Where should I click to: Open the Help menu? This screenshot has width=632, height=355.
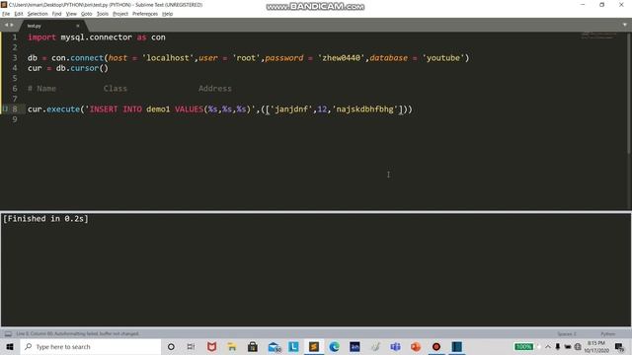167,14
